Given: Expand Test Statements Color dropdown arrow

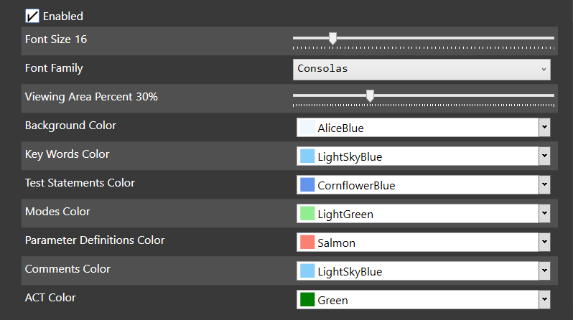Looking at the screenshot, I should (x=544, y=185).
